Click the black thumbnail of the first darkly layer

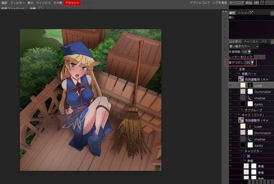pos(243,104)
